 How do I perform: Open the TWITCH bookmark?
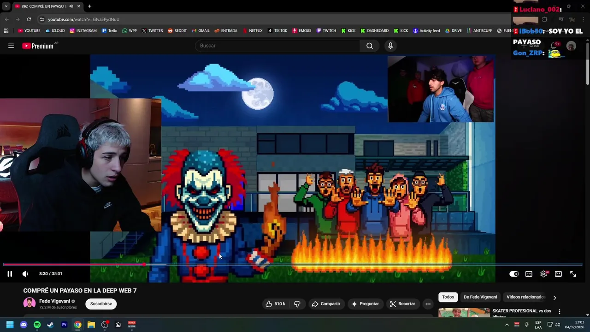326,31
